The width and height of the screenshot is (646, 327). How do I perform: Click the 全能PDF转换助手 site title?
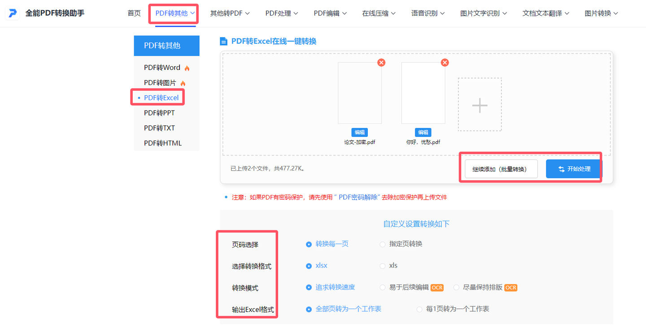coord(55,13)
